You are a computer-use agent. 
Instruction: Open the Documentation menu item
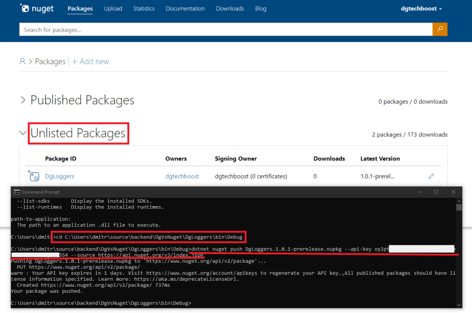point(186,9)
